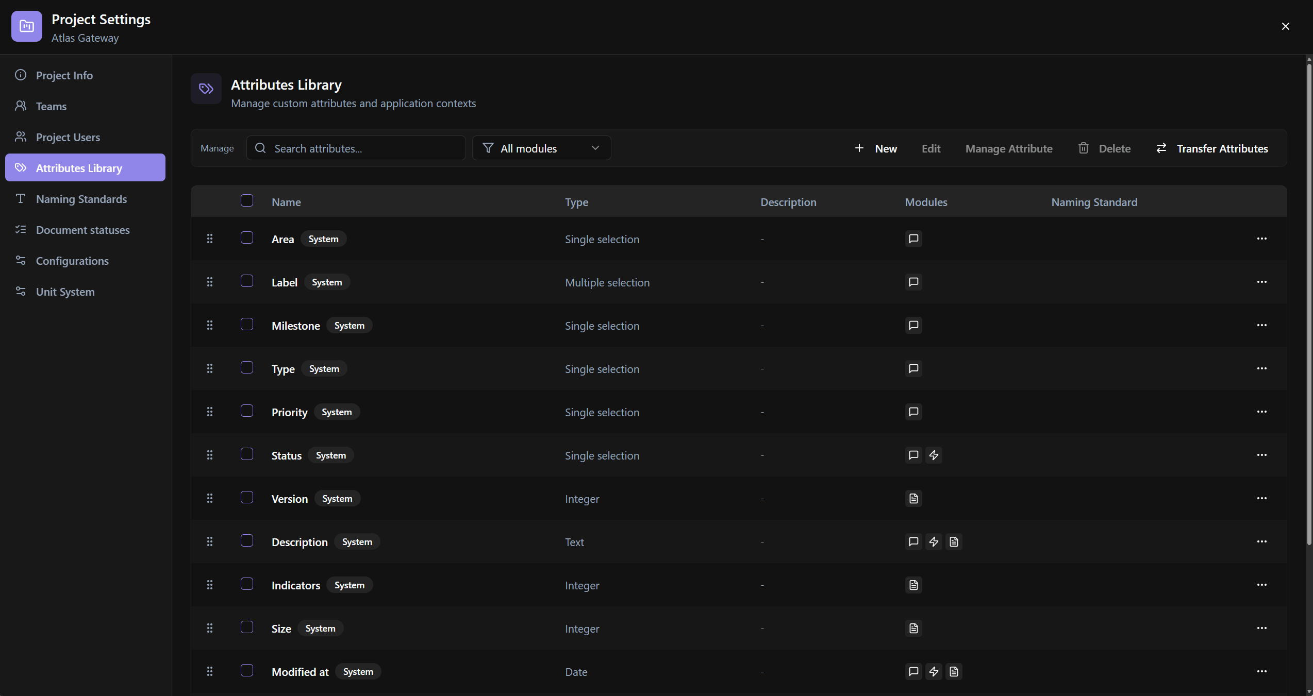
Task: Open Project Info settings section
Action: 85,75
